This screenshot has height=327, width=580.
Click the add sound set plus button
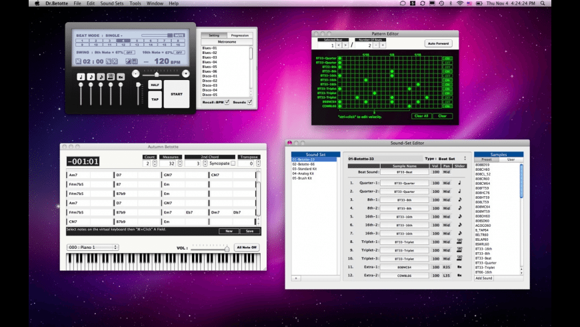(296, 278)
